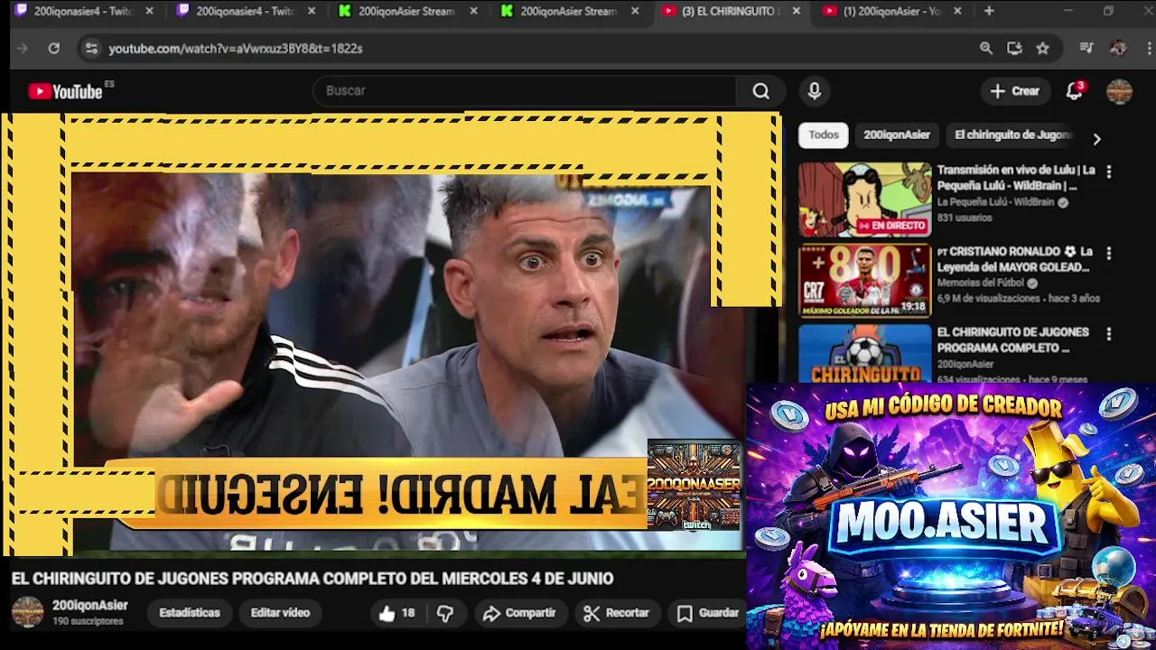Screen dimensions: 1156x650
Task: Click 'Memorias del Fútbol' channel name
Action: (x=982, y=283)
